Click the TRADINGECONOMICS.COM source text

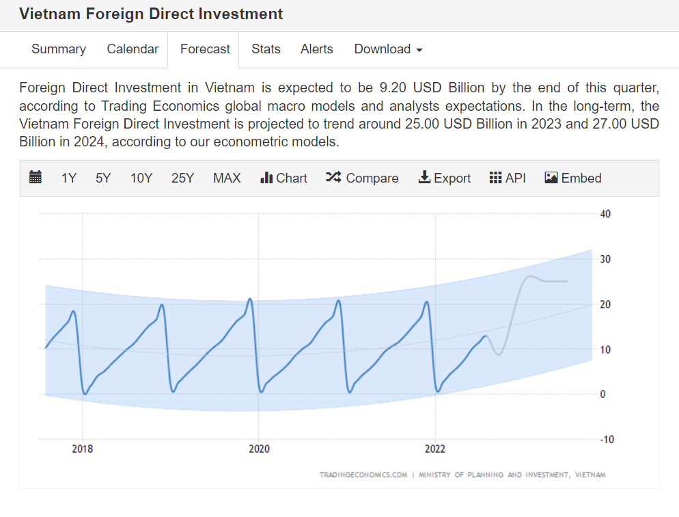(x=363, y=475)
